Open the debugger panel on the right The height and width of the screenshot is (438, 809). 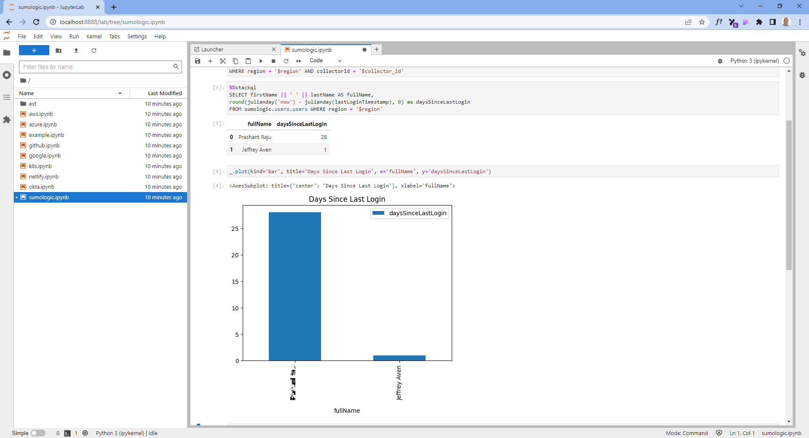click(x=802, y=75)
